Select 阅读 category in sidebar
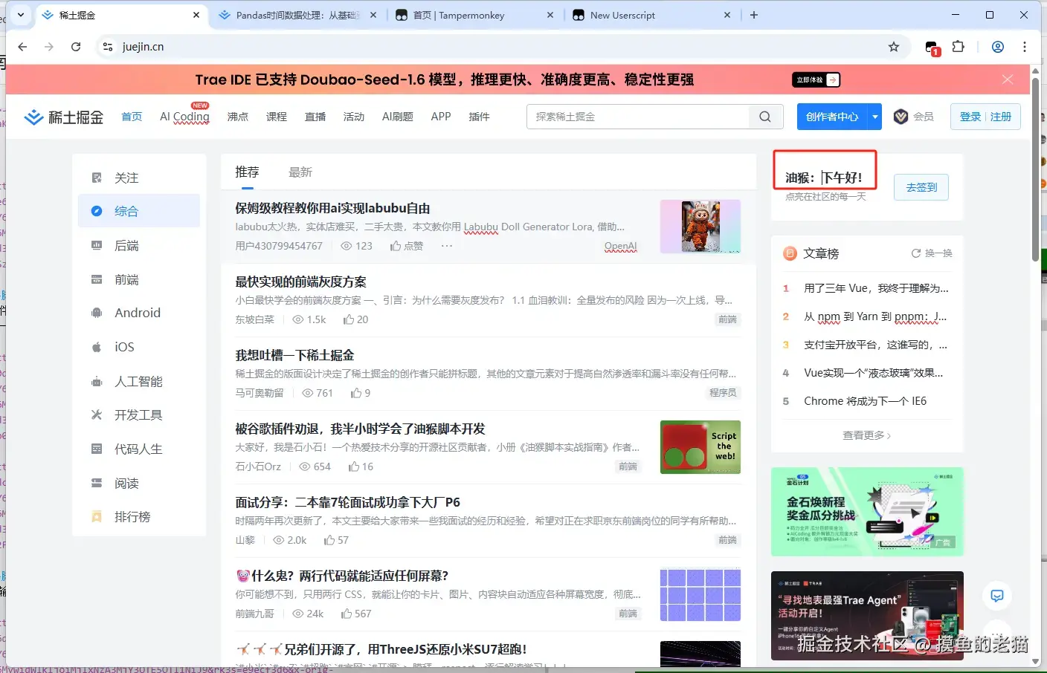1047x673 pixels. [x=139, y=484]
